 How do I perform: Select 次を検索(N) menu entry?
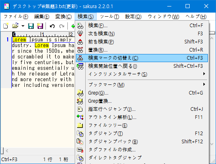click(x=142, y=34)
